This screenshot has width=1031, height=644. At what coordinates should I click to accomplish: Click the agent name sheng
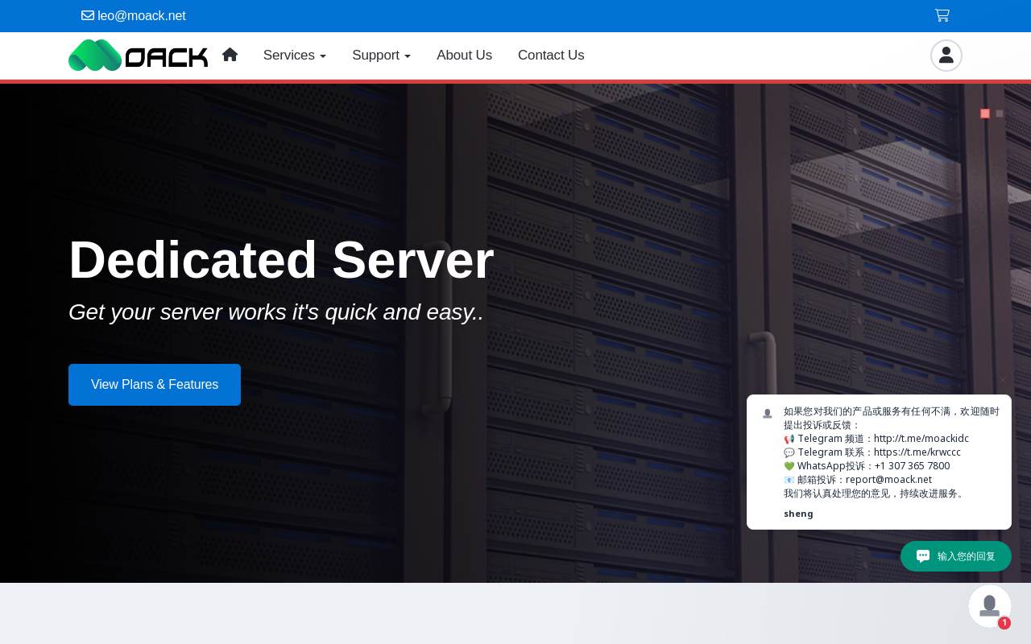click(x=798, y=514)
